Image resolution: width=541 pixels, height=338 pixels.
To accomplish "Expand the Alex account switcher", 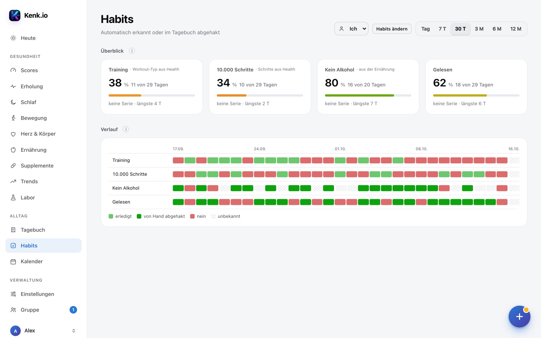I will [74, 331].
